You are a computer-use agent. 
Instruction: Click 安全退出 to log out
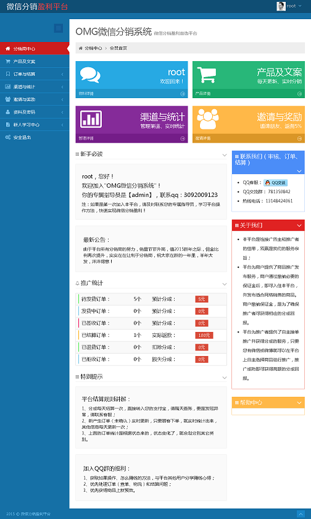[x=35, y=137]
